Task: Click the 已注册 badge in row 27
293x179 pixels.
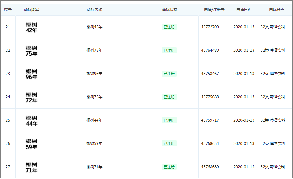Action: click(x=169, y=167)
